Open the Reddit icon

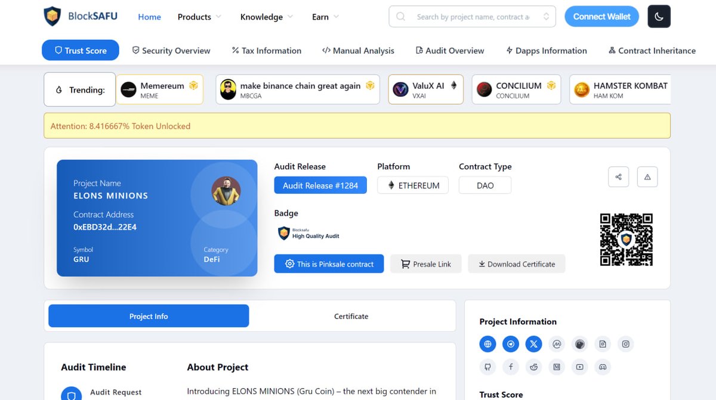pyautogui.click(x=534, y=367)
